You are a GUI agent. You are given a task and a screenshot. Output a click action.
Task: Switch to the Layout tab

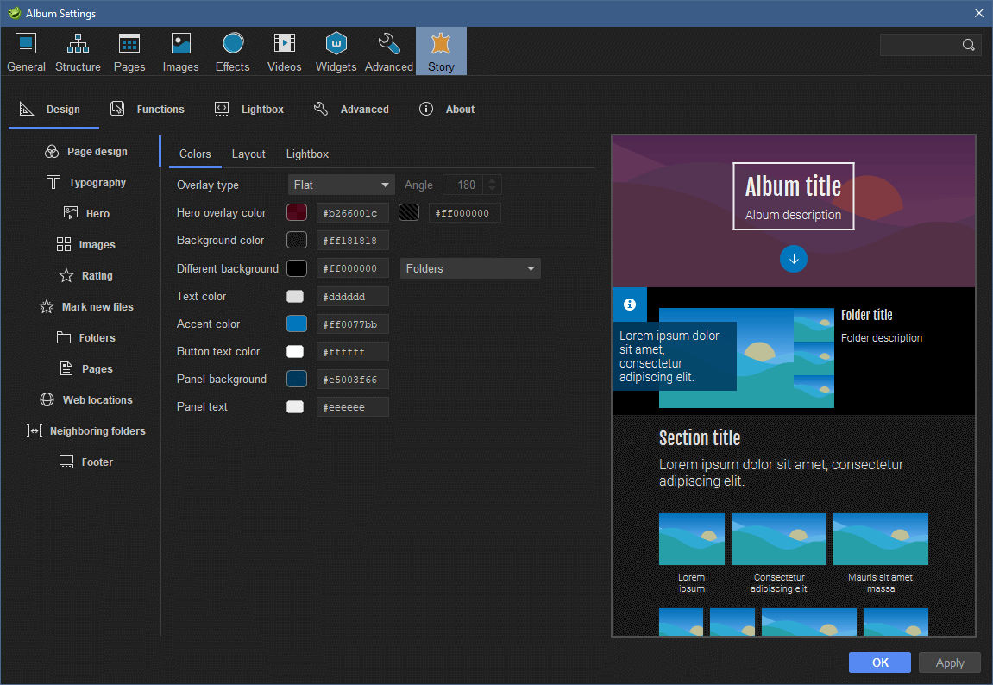248,154
